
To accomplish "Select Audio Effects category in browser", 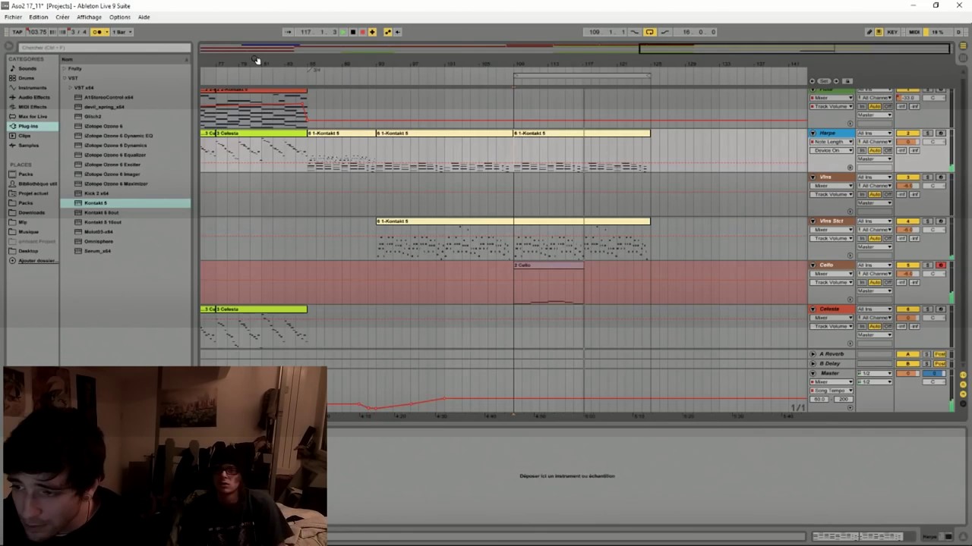I will [34, 97].
